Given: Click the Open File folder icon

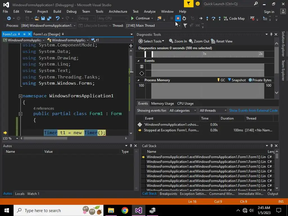Looking at the screenshot, I should pyautogui.click(x=37, y=18).
